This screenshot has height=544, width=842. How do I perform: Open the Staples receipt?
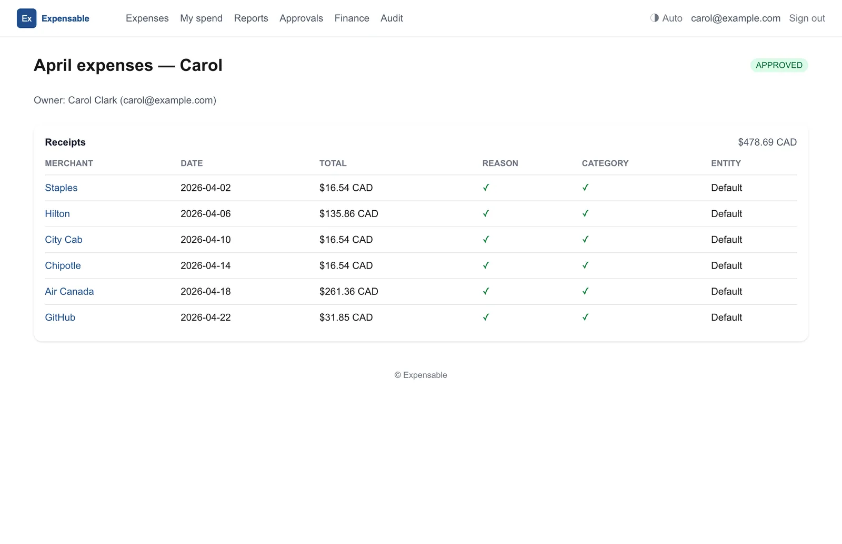(x=61, y=188)
